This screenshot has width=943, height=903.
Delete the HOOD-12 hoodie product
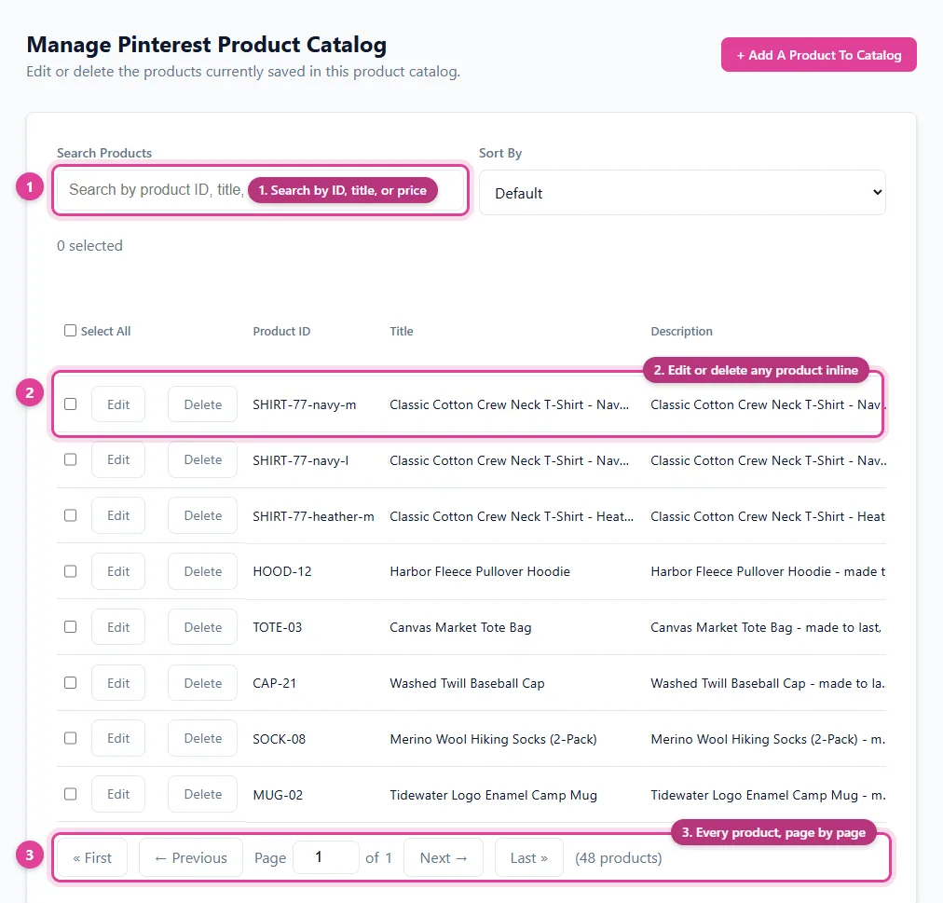(203, 571)
